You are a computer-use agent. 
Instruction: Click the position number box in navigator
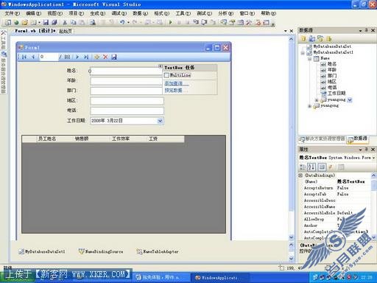point(49,57)
